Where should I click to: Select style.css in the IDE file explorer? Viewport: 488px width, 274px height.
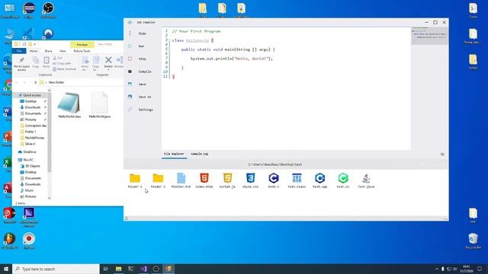251,181
